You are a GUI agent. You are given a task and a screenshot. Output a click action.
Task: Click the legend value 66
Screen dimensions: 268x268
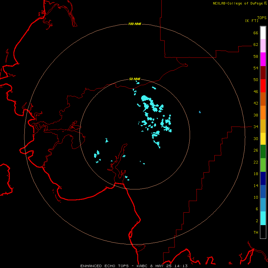point(256,33)
